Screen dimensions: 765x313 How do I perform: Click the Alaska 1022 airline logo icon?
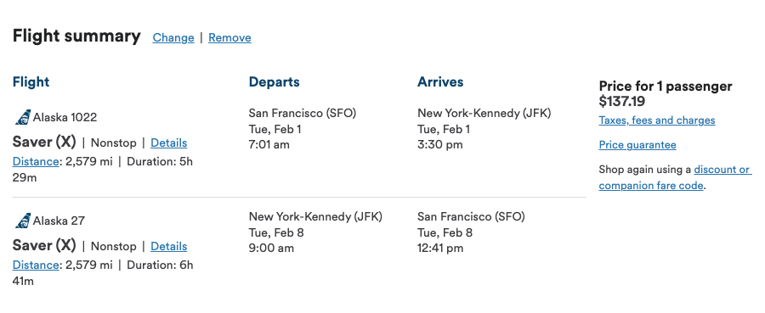(22, 117)
